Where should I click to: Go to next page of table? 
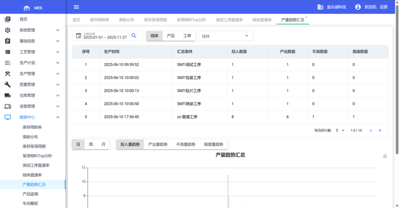[380, 131]
